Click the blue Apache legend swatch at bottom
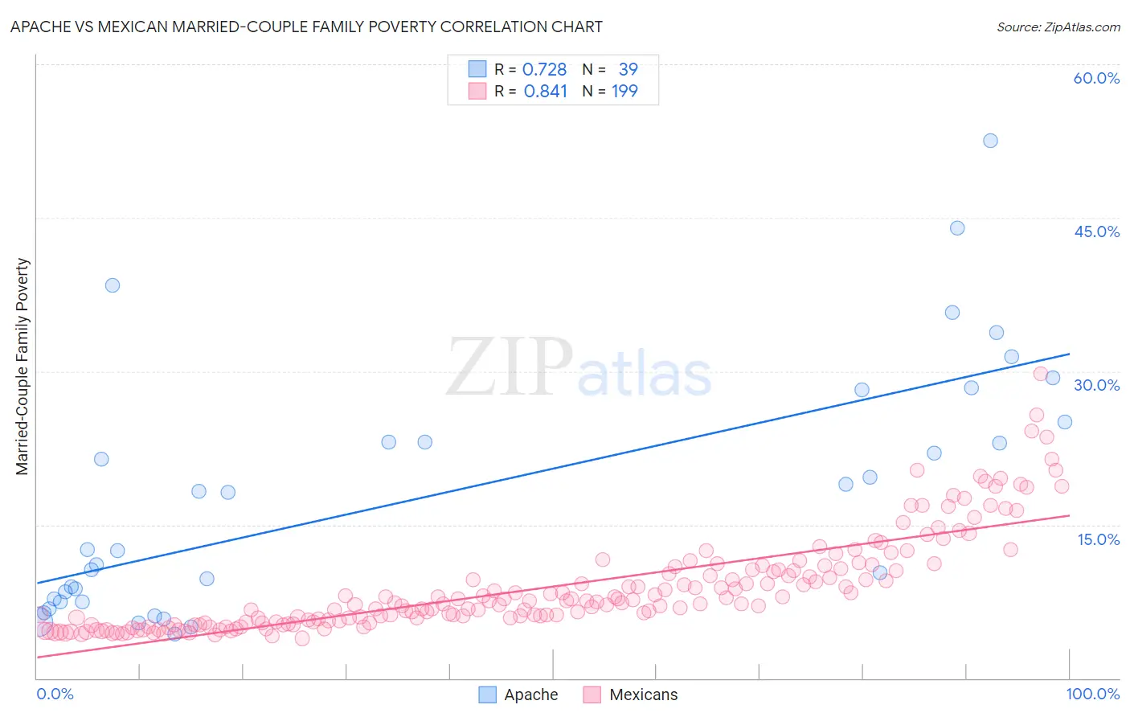 (487, 694)
